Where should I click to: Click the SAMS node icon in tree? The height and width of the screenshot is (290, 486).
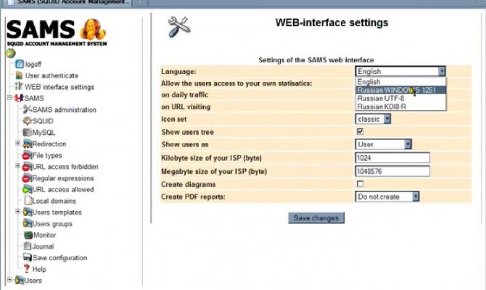(x=19, y=98)
